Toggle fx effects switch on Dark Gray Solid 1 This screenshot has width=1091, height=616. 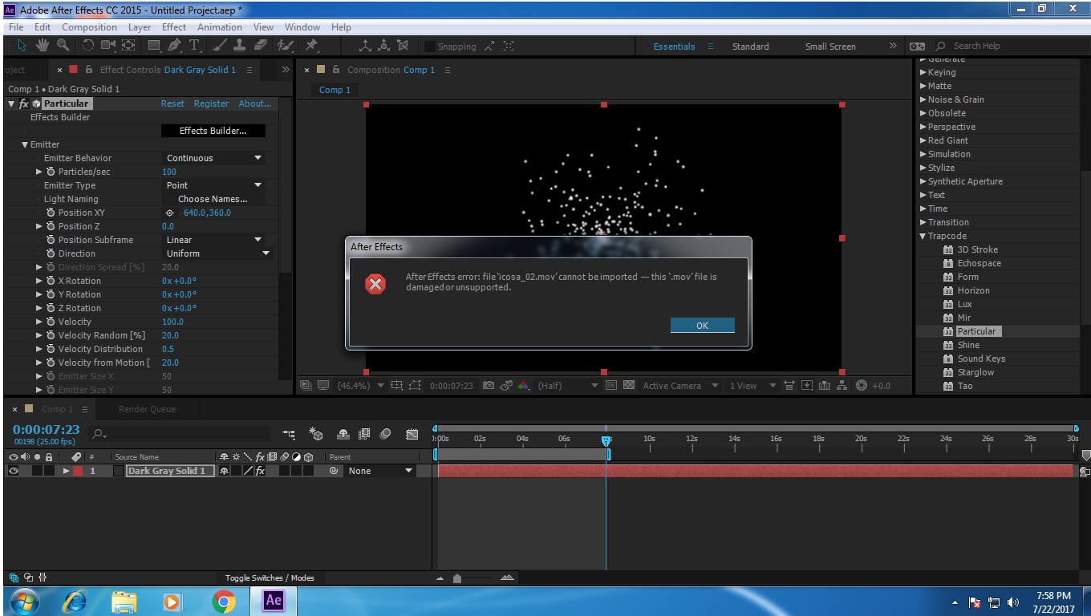[261, 471]
